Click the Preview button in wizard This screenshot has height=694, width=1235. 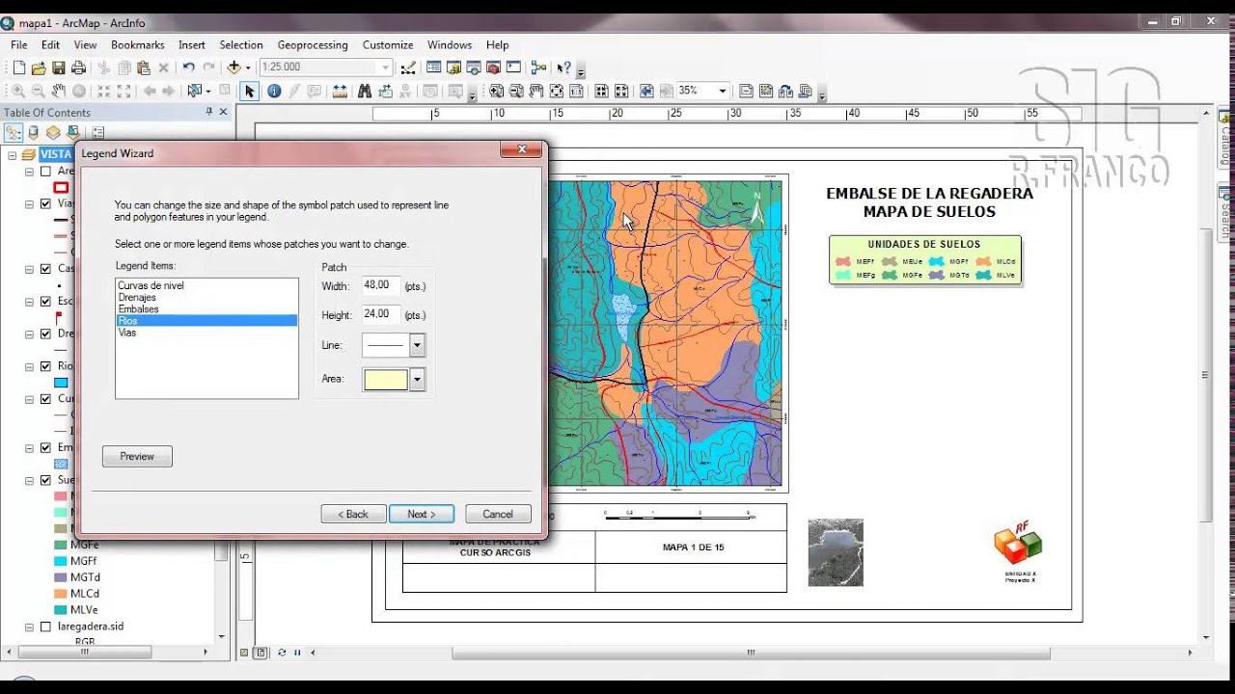click(x=137, y=457)
